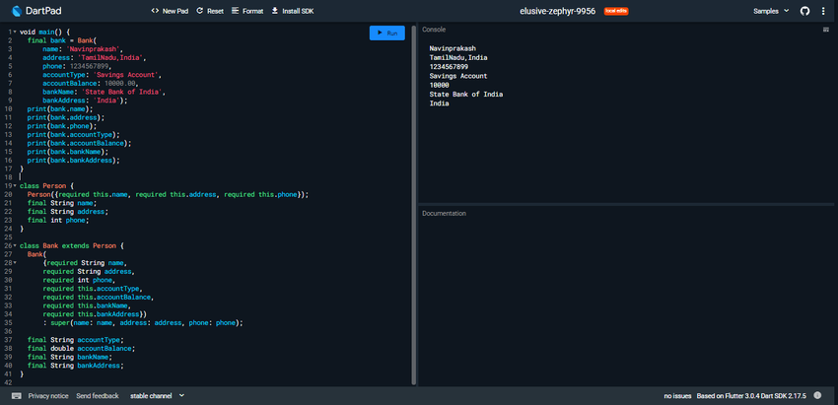
Task: Clear the console with the console icon
Action: pyautogui.click(x=826, y=30)
